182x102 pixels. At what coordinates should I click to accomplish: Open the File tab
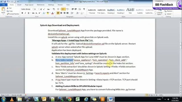click(4, 5)
